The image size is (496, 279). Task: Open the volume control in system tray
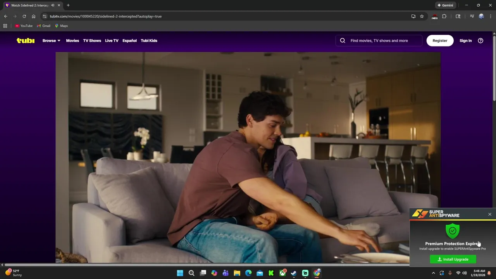point(464,273)
